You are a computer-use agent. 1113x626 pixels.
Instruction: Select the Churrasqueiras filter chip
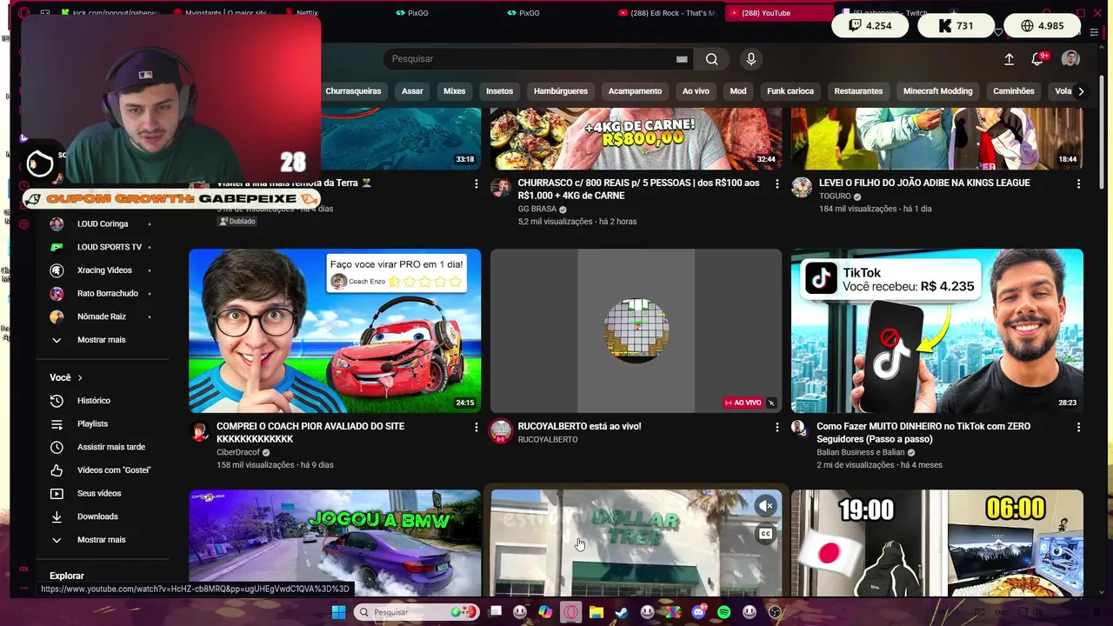[353, 91]
